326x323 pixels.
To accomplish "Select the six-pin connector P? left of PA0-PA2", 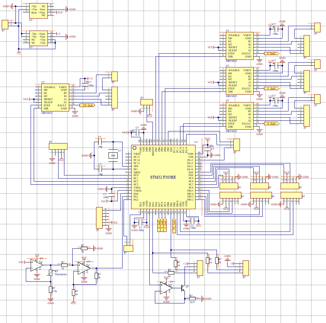I will (x=99, y=218).
